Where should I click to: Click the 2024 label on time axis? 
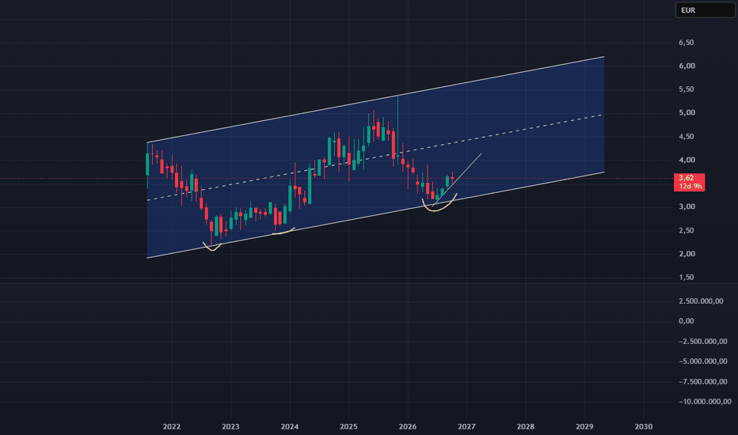[290, 426]
